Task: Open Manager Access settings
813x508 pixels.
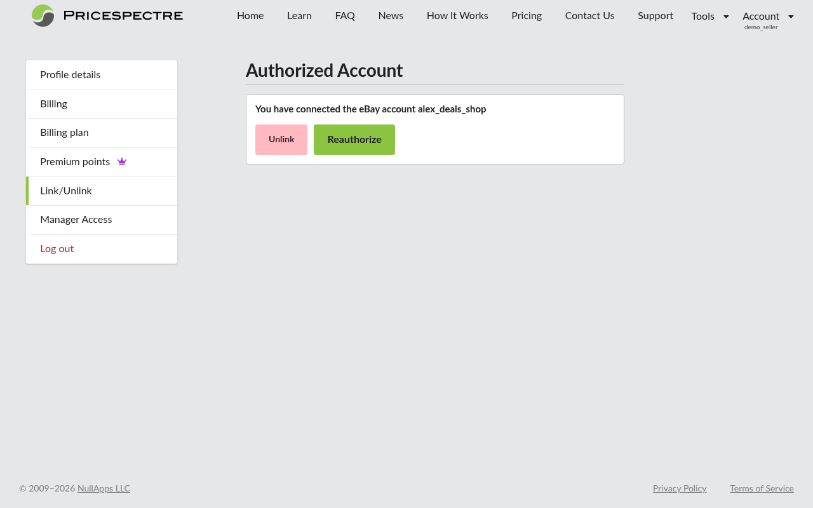Action: coord(76,220)
